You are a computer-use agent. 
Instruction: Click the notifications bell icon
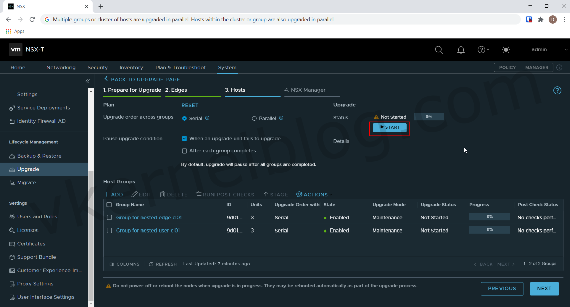click(461, 49)
